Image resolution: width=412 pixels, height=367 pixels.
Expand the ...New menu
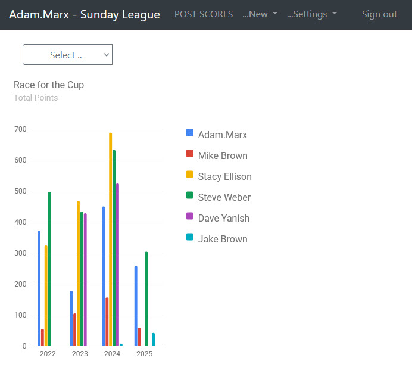[260, 14]
